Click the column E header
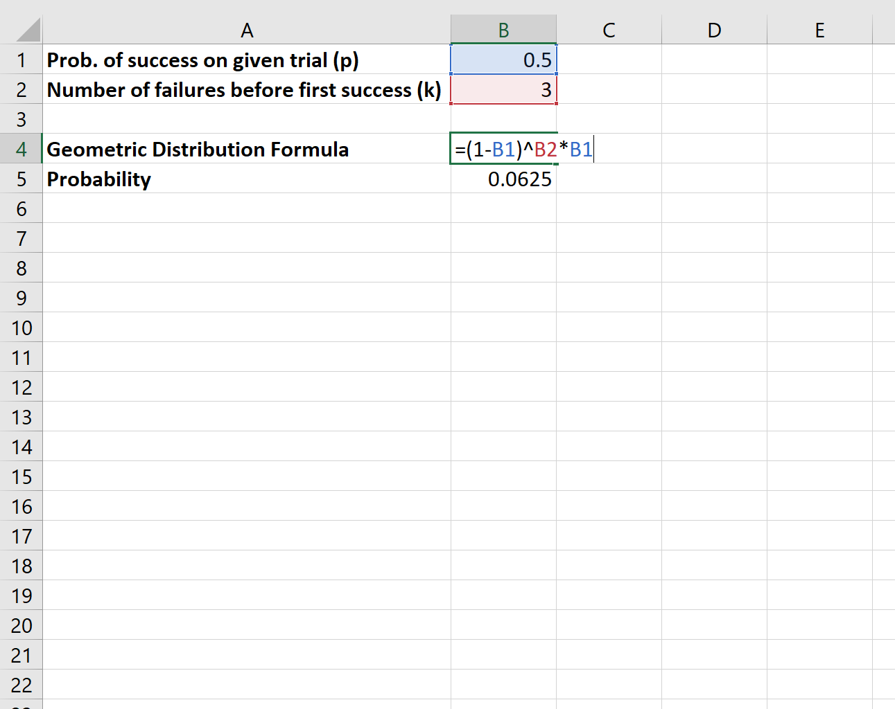 (x=819, y=29)
